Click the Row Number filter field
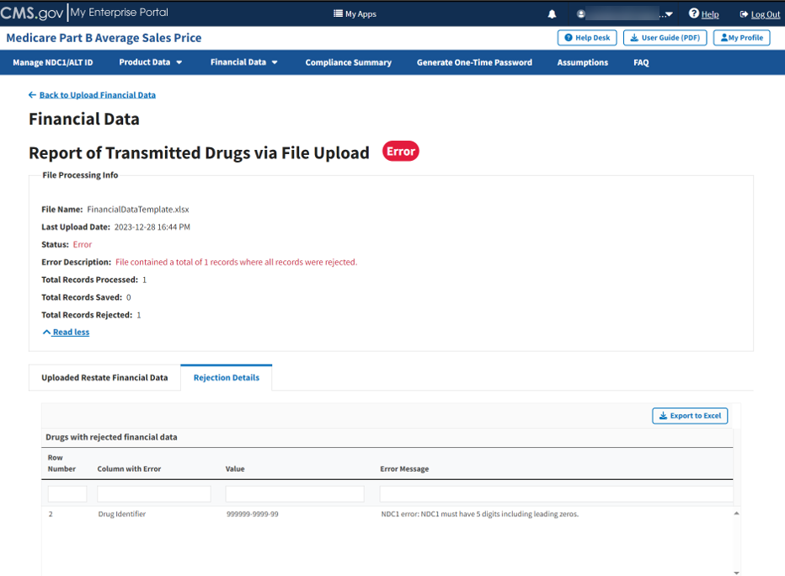The height and width of the screenshot is (576, 785). click(67, 494)
